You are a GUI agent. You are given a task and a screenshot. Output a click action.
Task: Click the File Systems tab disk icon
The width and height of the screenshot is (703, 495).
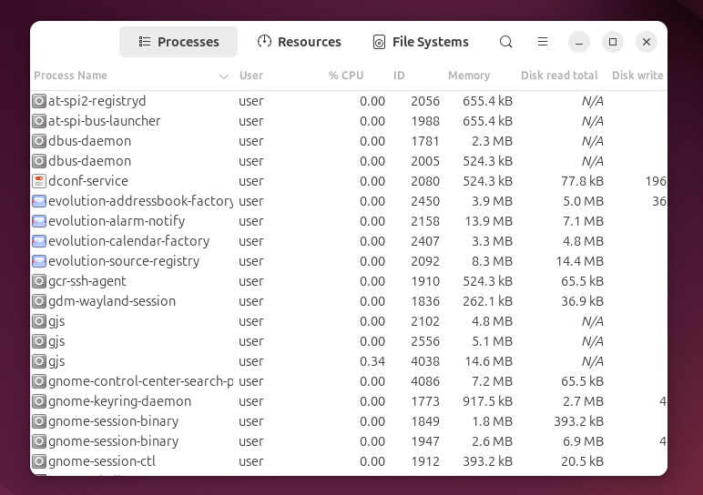379,42
